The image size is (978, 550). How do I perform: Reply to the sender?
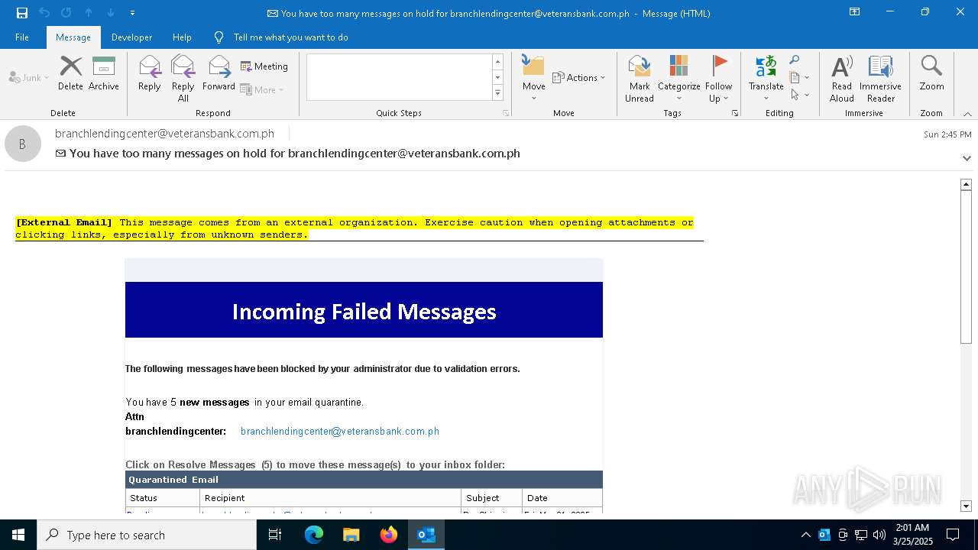(x=150, y=73)
